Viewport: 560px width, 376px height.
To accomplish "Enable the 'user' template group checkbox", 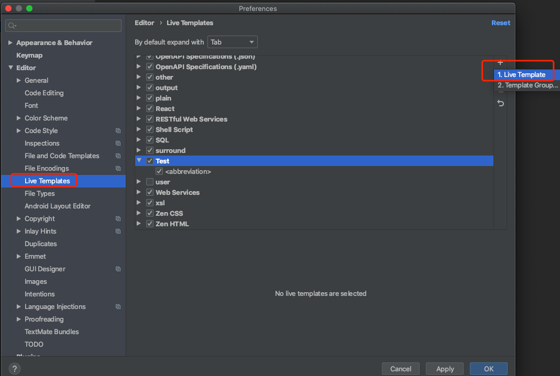I will tap(150, 182).
